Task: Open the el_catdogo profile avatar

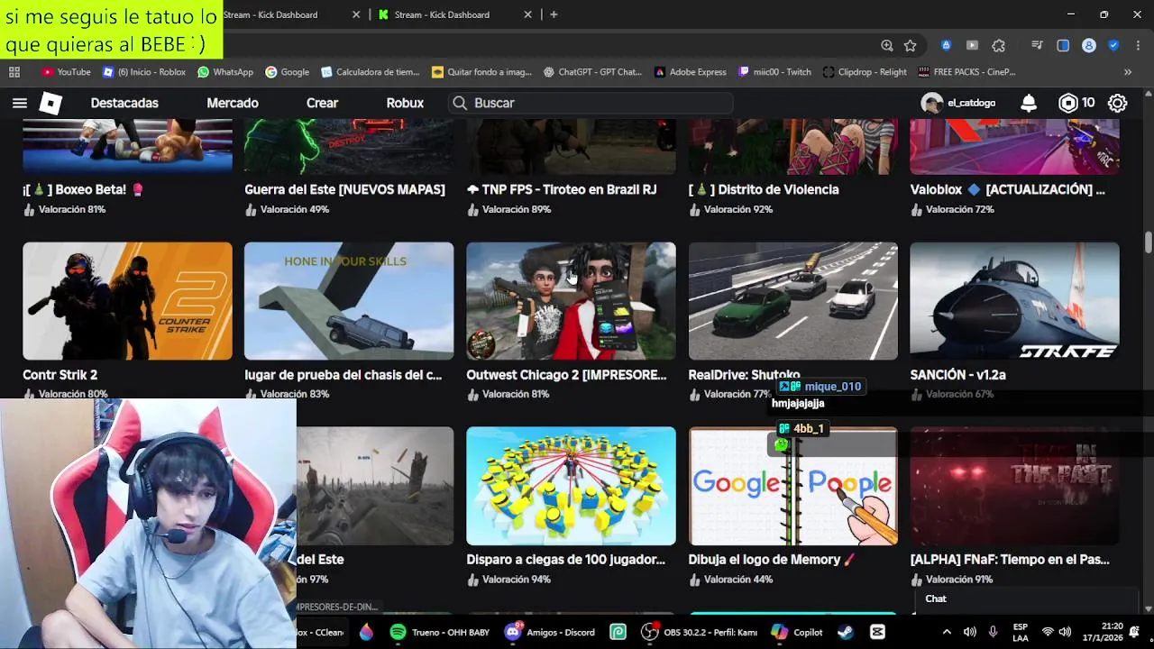Action: click(931, 103)
